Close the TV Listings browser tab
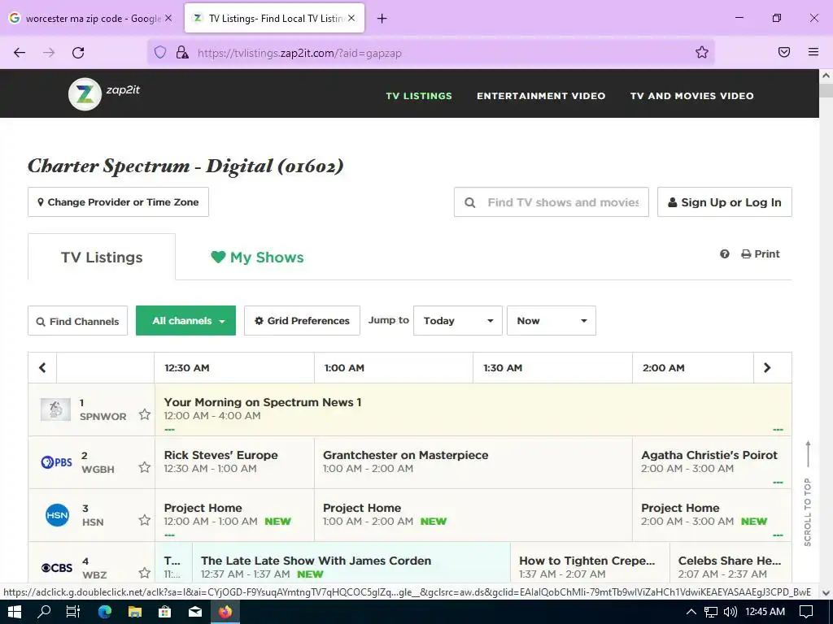833x624 pixels. (351, 18)
